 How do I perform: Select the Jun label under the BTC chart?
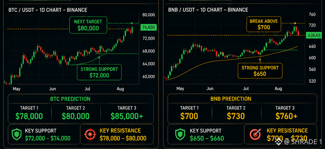point(52,89)
